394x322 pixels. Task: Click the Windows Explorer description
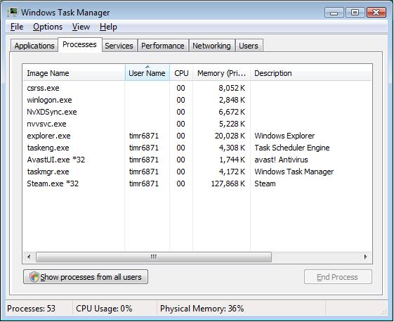pyautogui.click(x=284, y=136)
